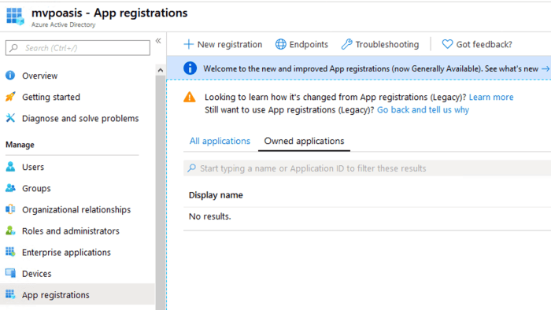Click the Diagnose and solve problems wrench icon
This screenshot has height=310, width=551.
click(x=10, y=118)
